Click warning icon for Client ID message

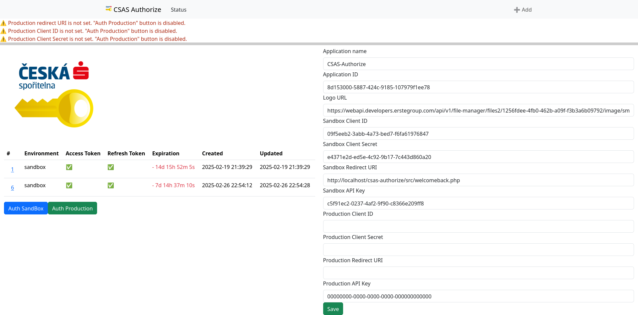(3, 31)
